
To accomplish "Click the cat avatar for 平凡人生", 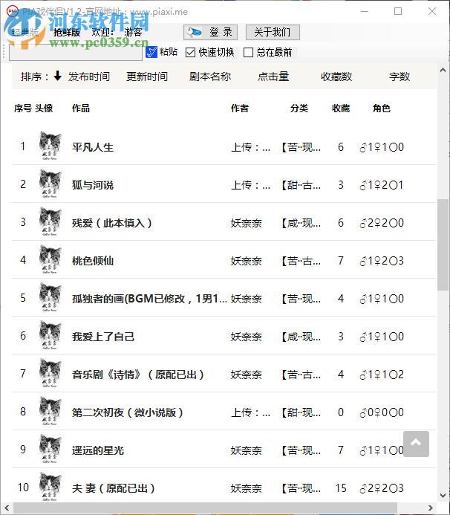I will pos(50,146).
